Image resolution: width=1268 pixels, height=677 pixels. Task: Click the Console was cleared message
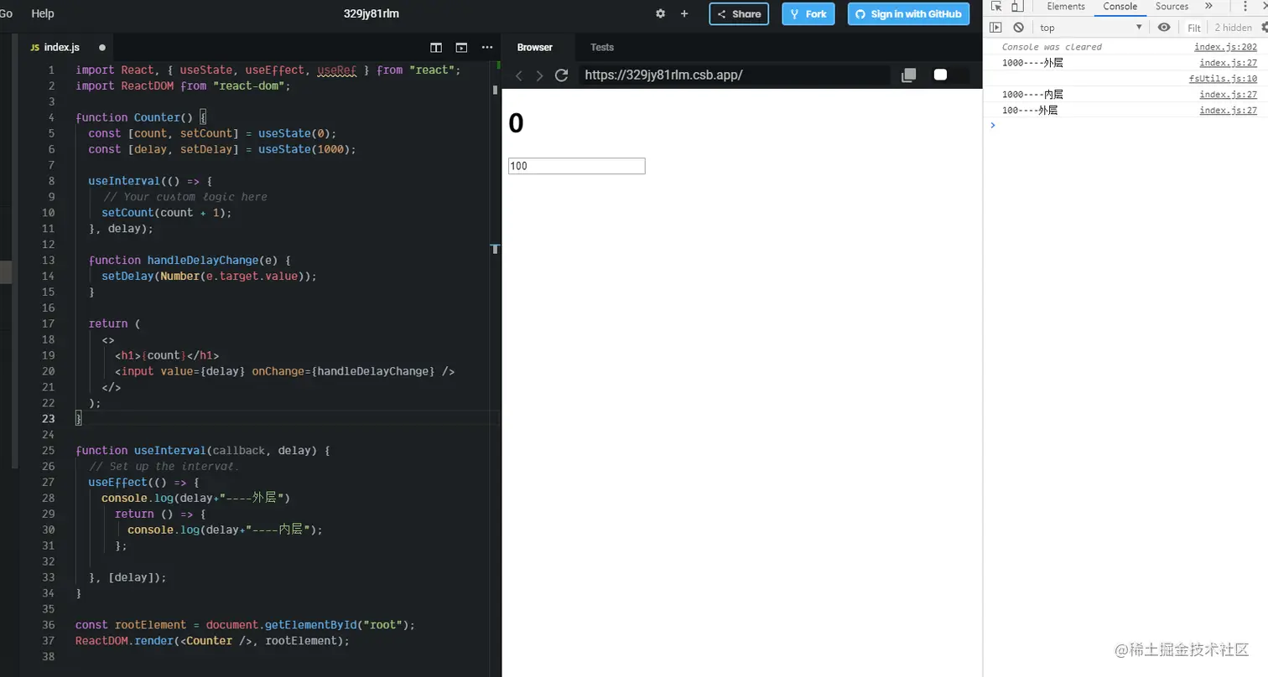1052,47
